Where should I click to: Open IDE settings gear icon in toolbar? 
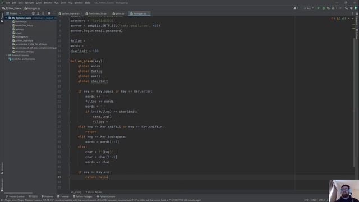coord(351,8)
